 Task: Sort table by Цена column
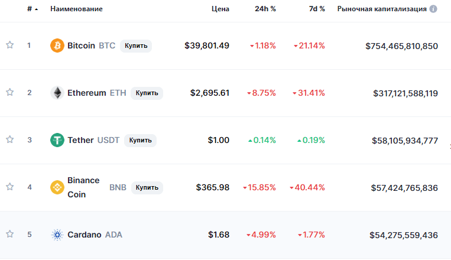(220, 9)
